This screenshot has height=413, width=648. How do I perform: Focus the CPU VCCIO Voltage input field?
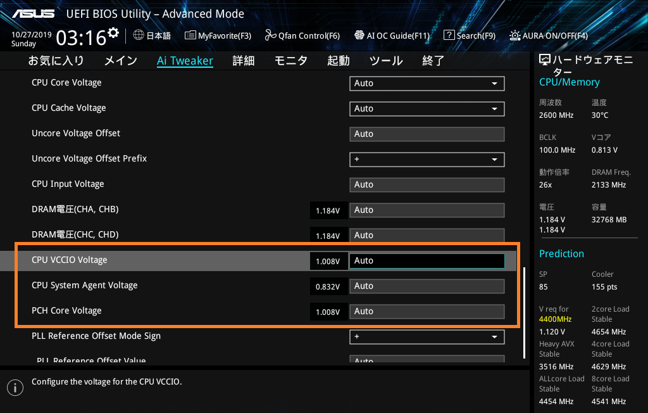coord(427,261)
